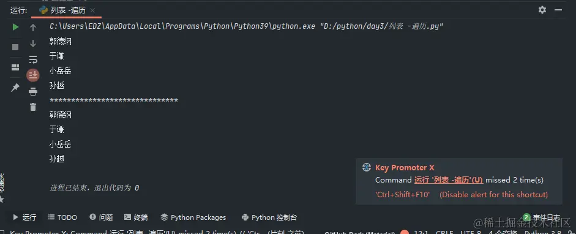Hide the run tool window

pos(558,10)
